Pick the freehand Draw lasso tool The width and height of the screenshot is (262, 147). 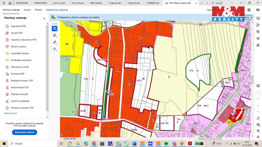click(x=54, y=49)
